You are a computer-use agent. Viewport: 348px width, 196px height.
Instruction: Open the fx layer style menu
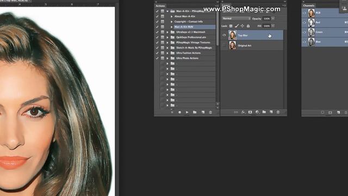tap(243, 112)
